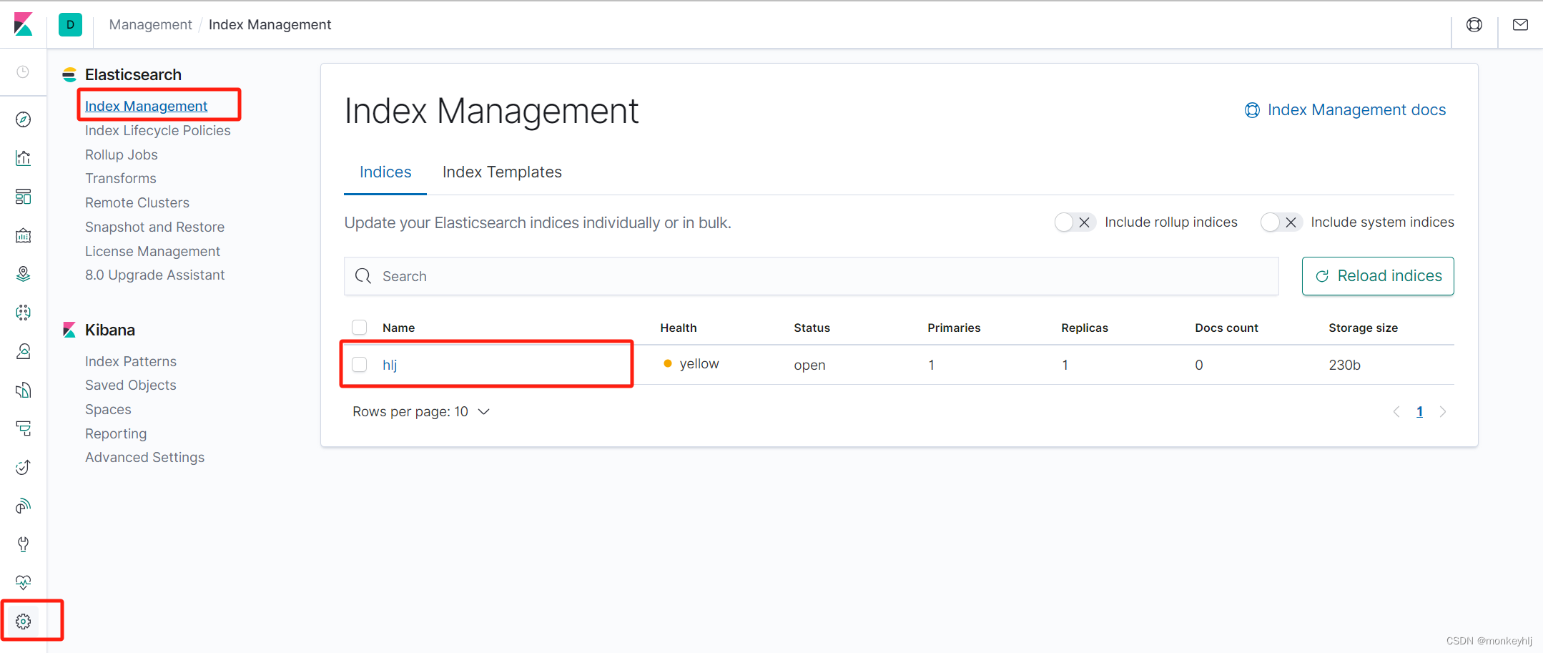Open Index Management in side menu
1543x653 pixels.
146,106
